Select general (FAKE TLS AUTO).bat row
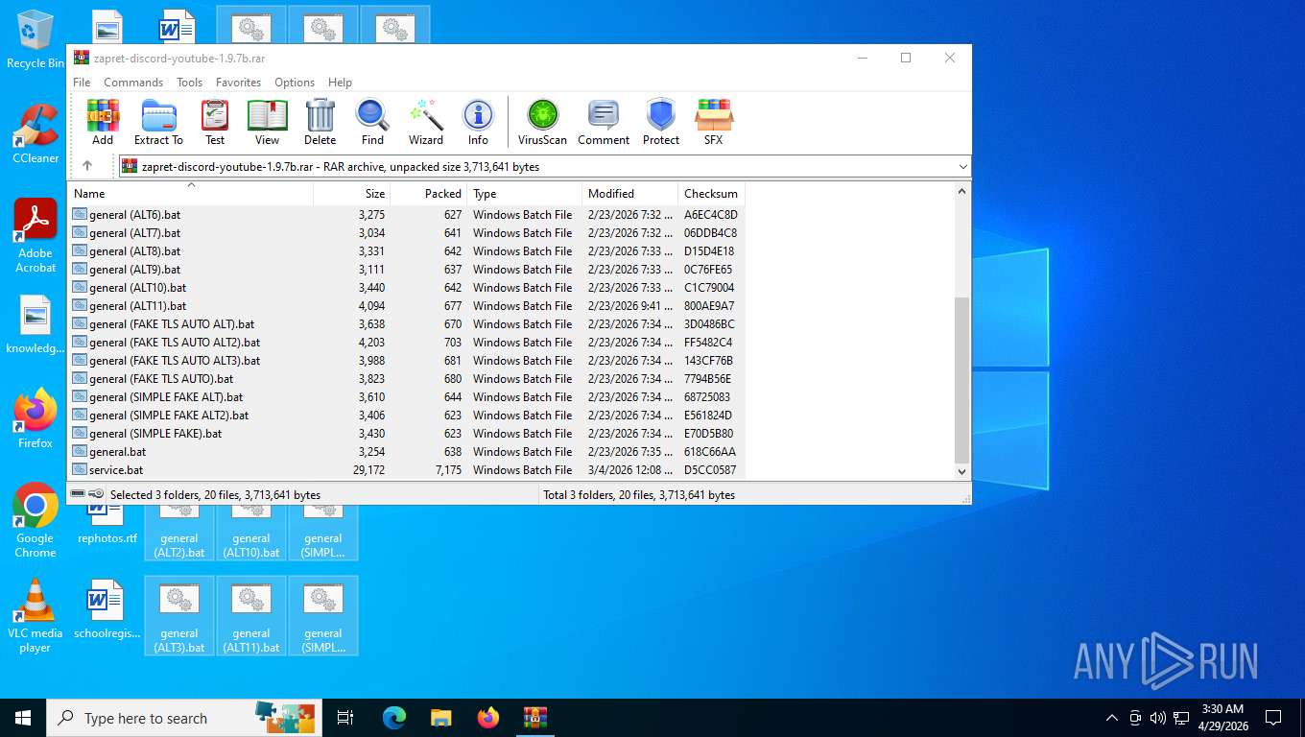Screen dimensions: 1305x737 click(x=407, y=379)
